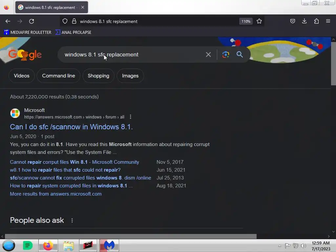Show hidden system tray icons
336x252 pixels.
[280, 246]
